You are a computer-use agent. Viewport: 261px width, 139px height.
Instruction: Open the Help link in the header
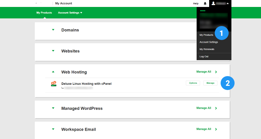click(196, 3)
